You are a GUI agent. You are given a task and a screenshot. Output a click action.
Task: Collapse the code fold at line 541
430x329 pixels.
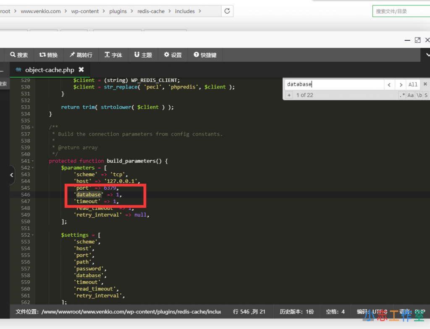(x=33, y=161)
